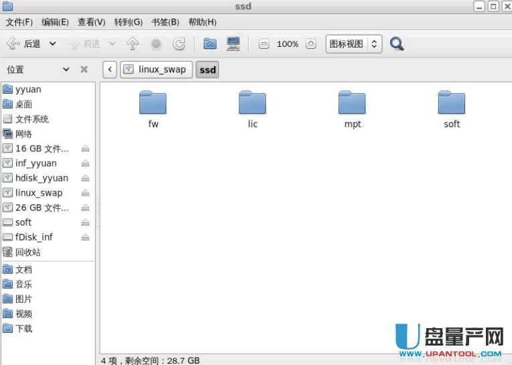Go back with the 后退 button
This screenshot has height=365, width=512.
[24, 44]
